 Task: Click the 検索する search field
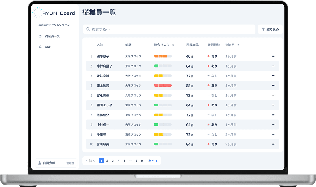tap(169, 29)
